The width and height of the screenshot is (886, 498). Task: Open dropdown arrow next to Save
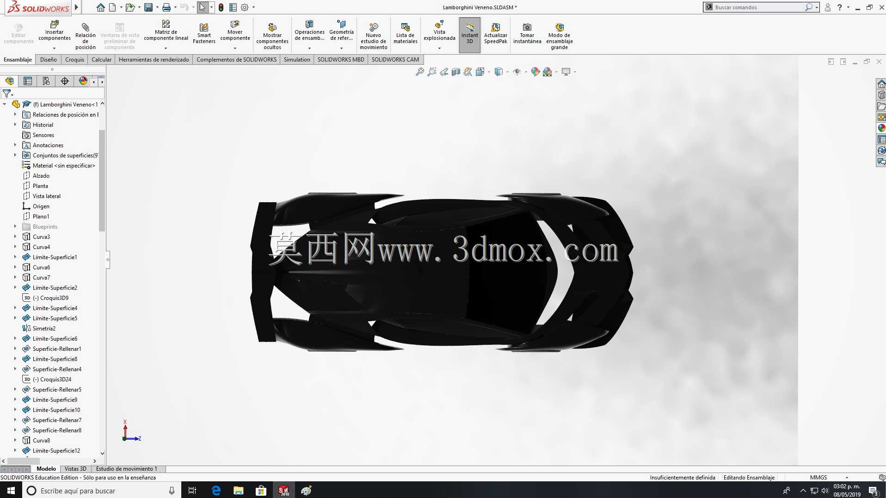157,7
